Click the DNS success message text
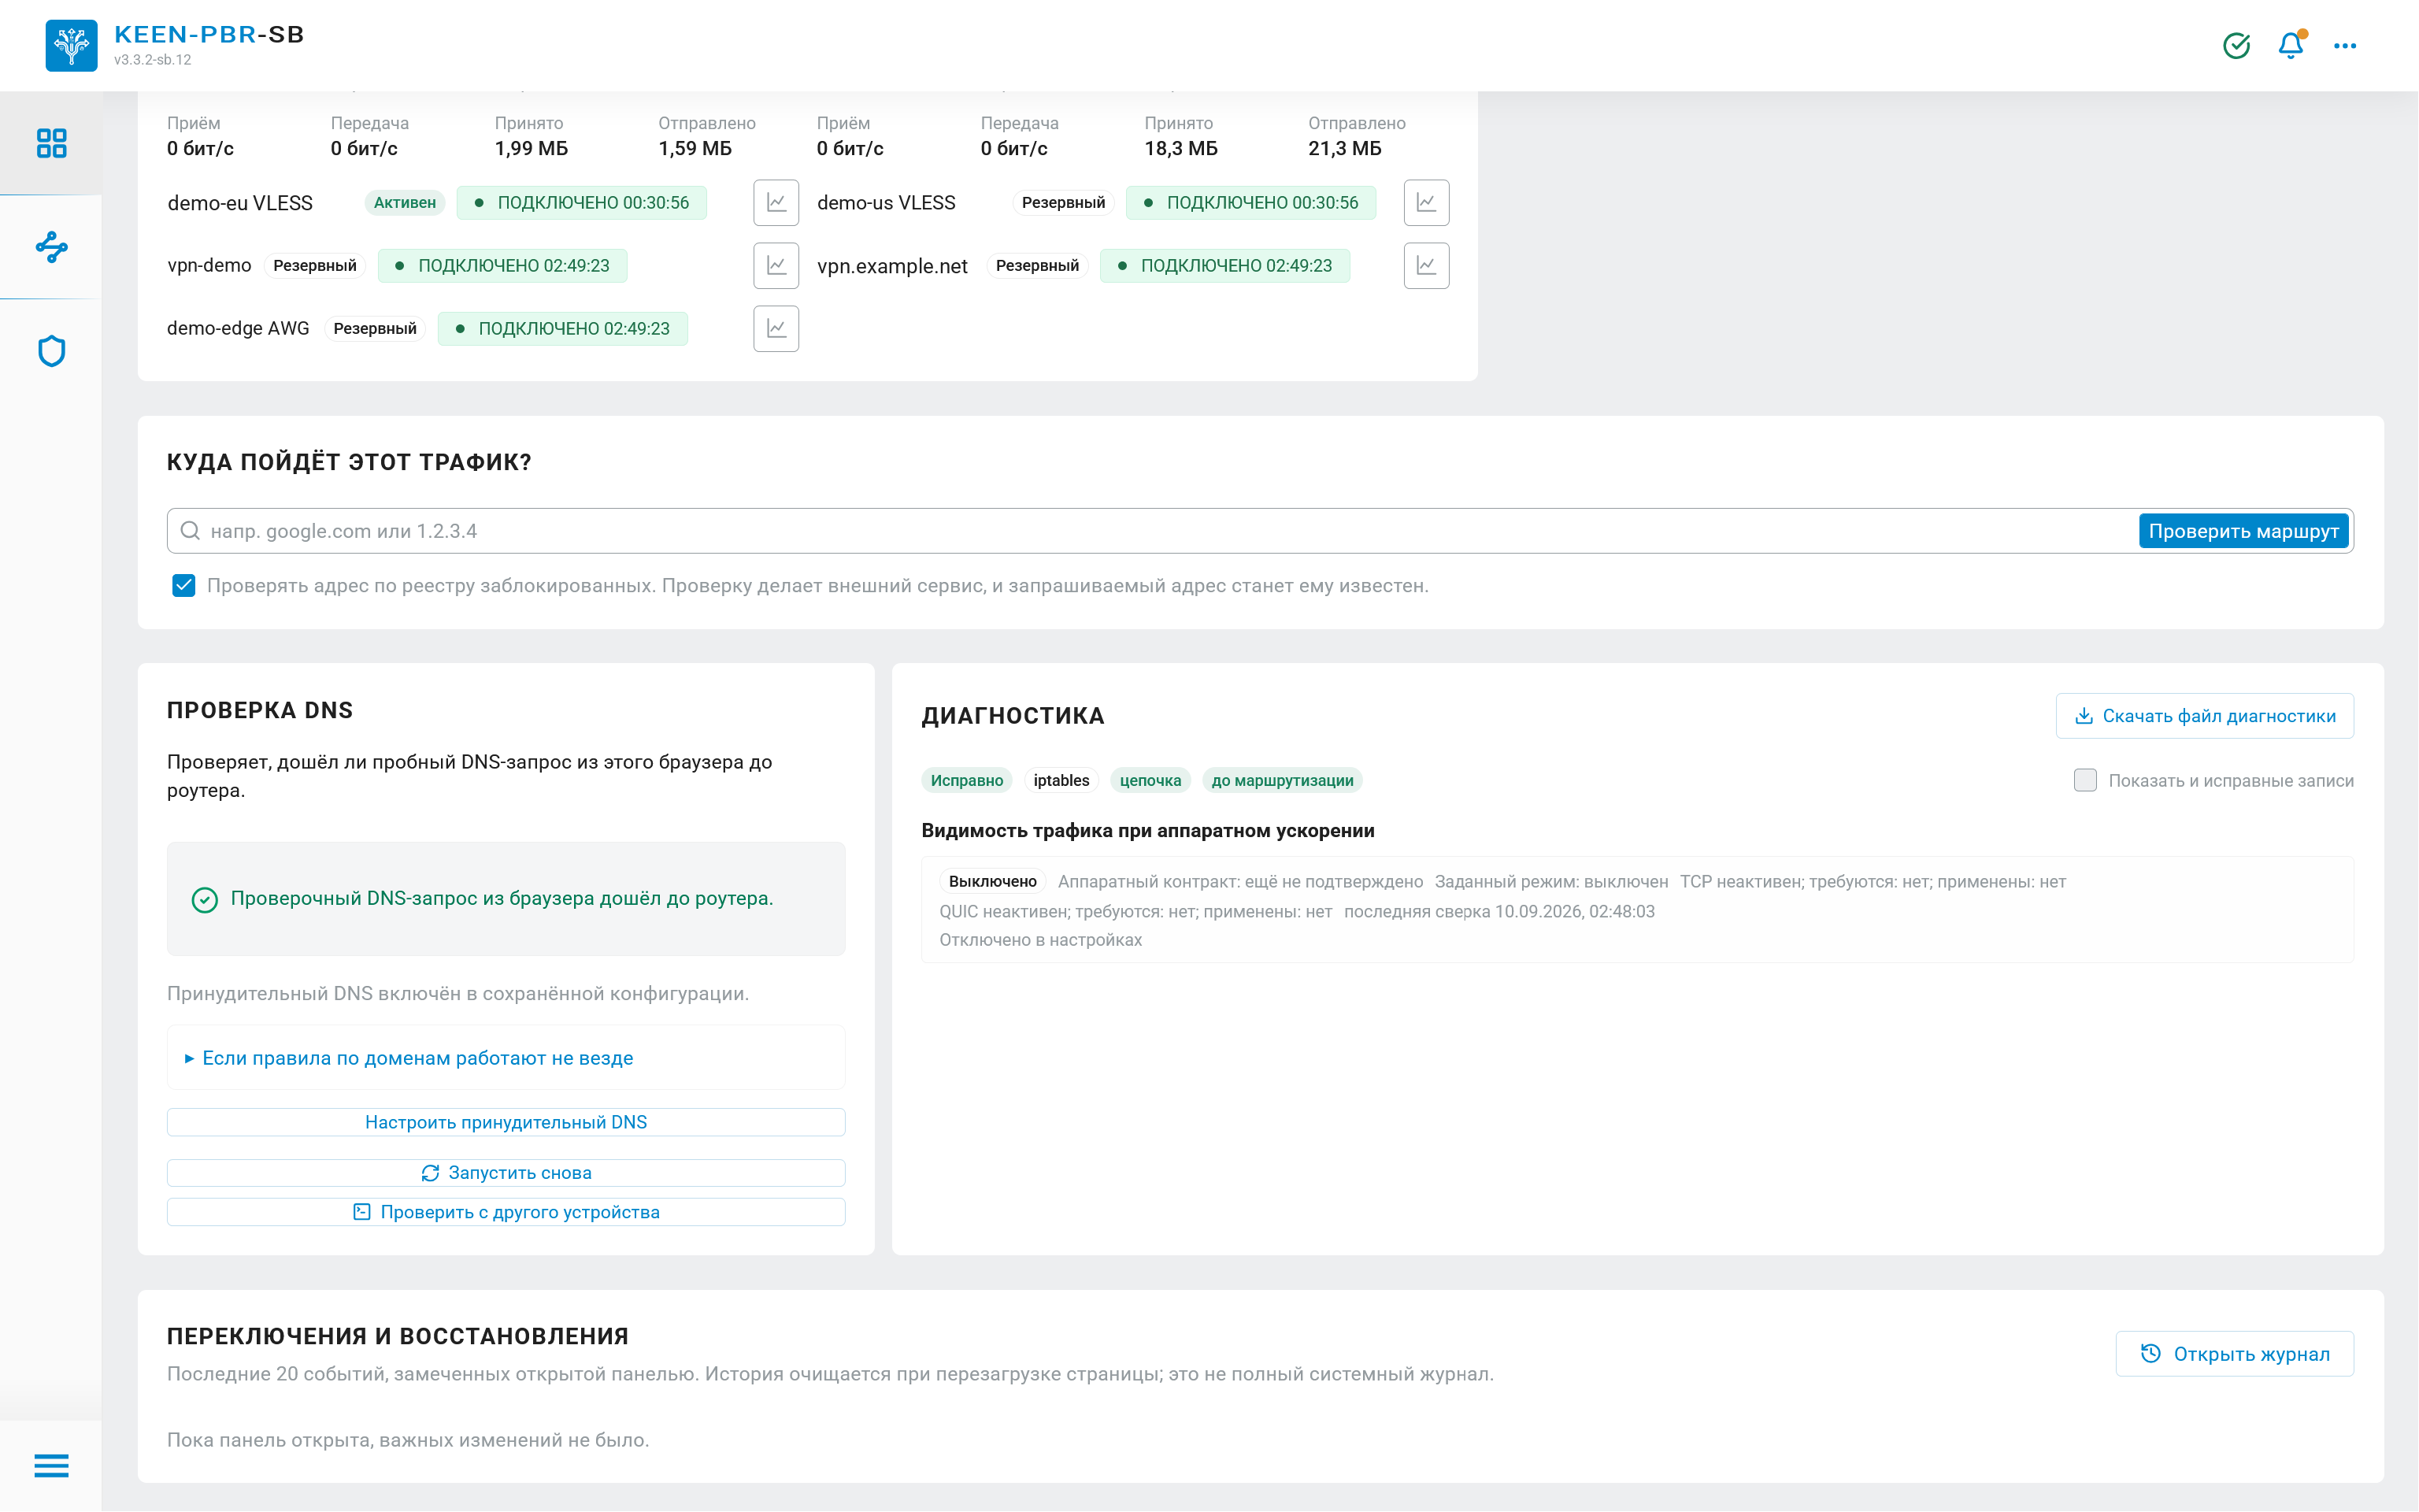This screenshot has width=2419, height=1512. (502, 899)
